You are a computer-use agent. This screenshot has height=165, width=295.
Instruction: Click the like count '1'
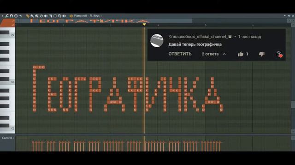[247, 54]
